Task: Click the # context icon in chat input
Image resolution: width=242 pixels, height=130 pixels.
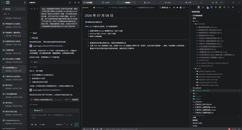Action: tap(36, 125)
